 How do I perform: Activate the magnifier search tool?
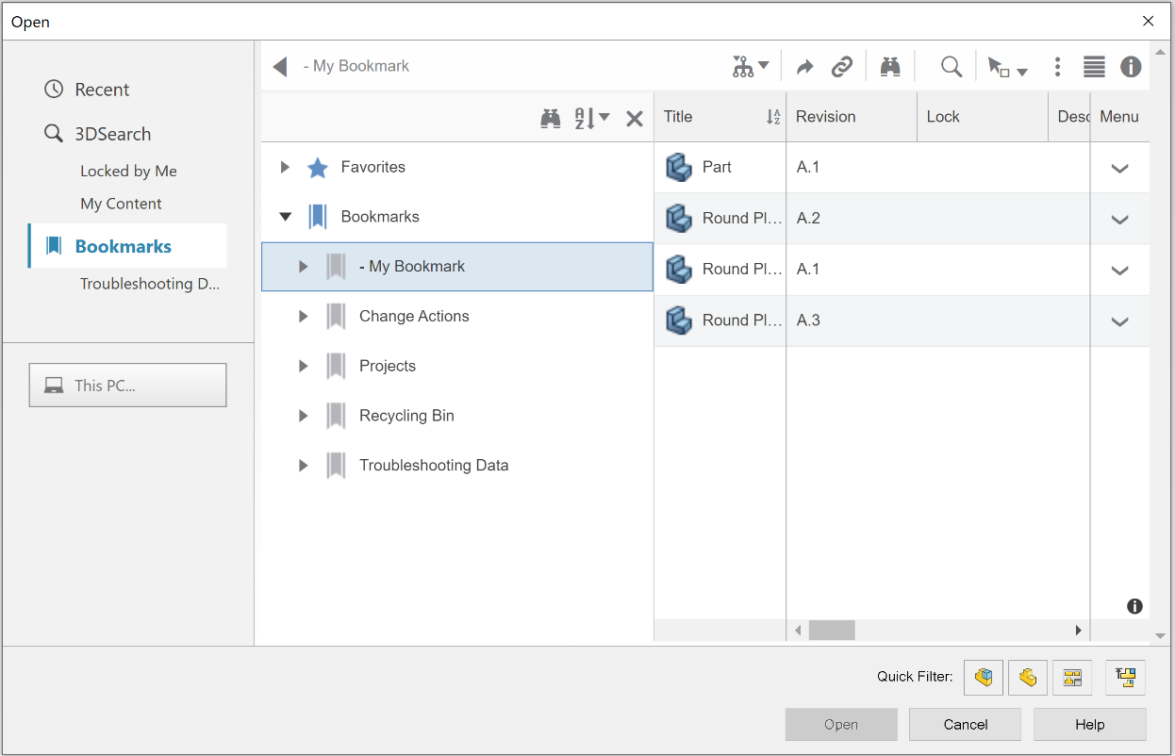pyautogui.click(x=951, y=66)
